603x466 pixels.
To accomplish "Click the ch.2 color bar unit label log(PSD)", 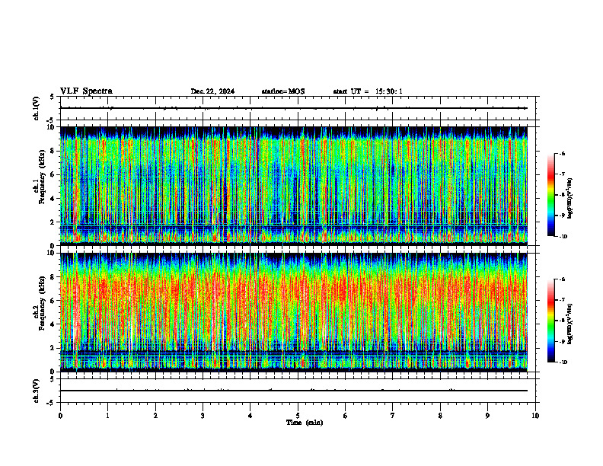I will pyautogui.click(x=570, y=324).
